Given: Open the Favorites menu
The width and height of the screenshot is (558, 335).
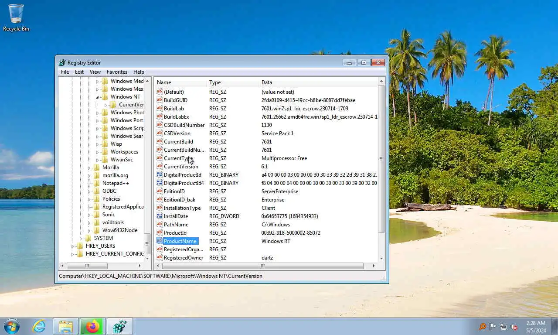Looking at the screenshot, I should [x=117, y=72].
